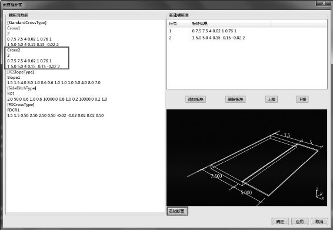This screenshot has height=230, width=333.
Task: Select row 2 with 1 5.0 5.0 values
Action: (247, 38)
